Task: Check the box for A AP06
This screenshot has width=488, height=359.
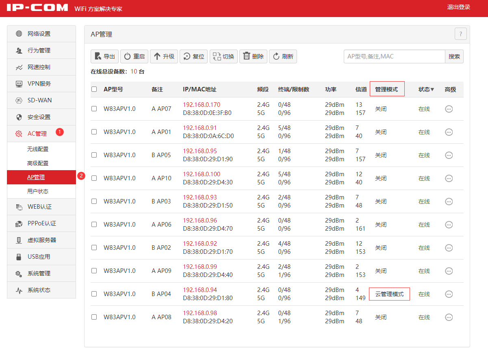Action: [x=94, y=225]
